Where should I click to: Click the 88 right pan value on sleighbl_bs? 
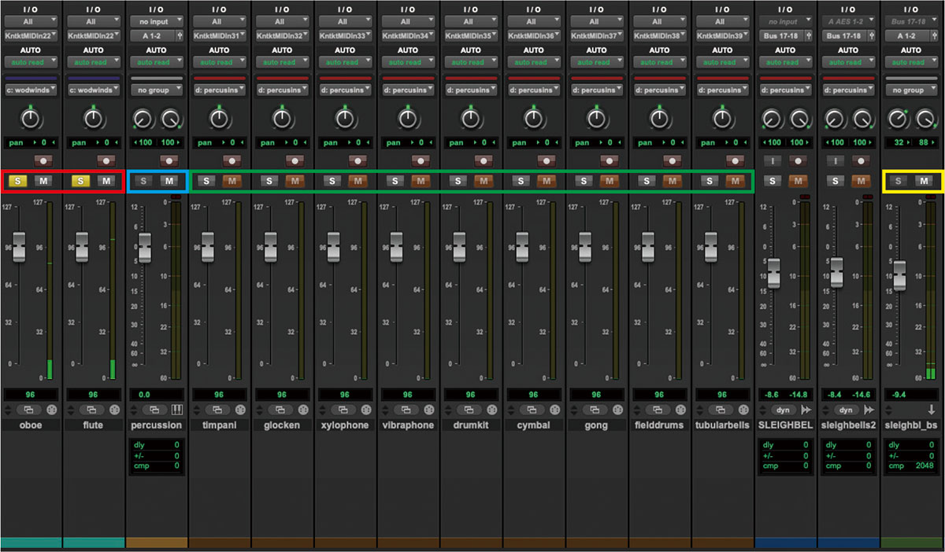[924, 142]
